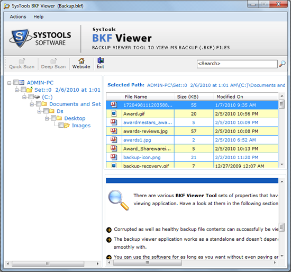This screenshot has width=291, height=272.
Task: Tick the Desktop folder checkbox
Action: click(x=53, y=118)
